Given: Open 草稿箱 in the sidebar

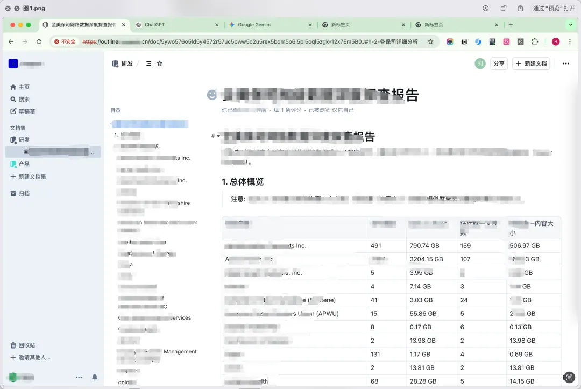Looking at the screenshot, I should click(27, 111).
